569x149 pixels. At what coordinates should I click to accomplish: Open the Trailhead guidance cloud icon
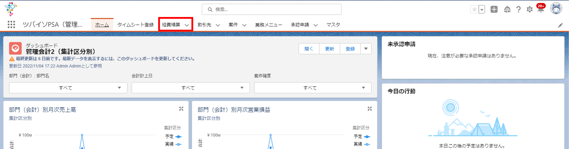[x=507, y=10]
